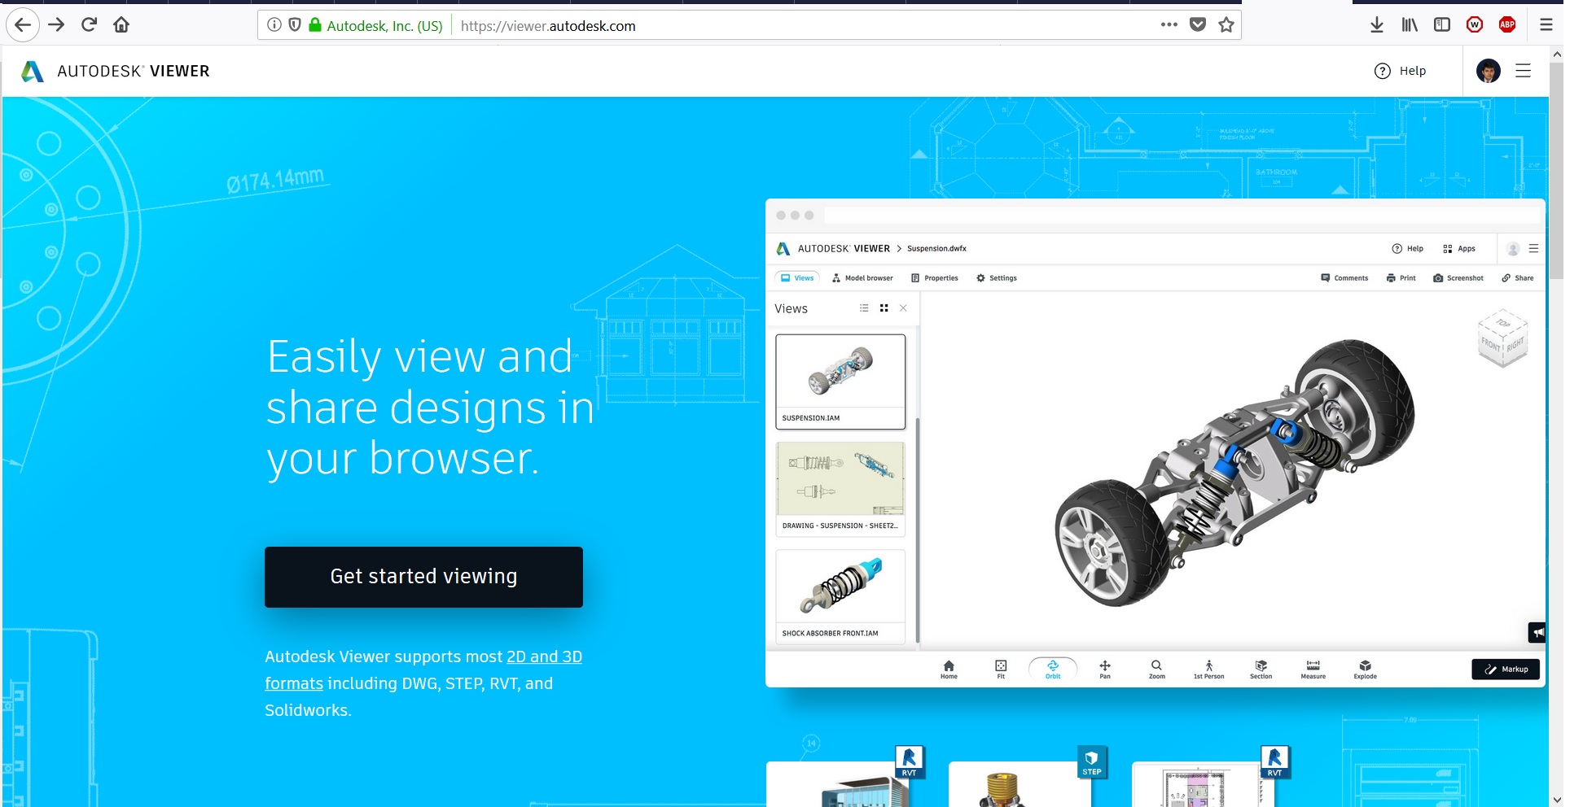The width and height of the screenshot is (1583, 807).
Task: Open the browser home page
Action: (x=121, y=25)
